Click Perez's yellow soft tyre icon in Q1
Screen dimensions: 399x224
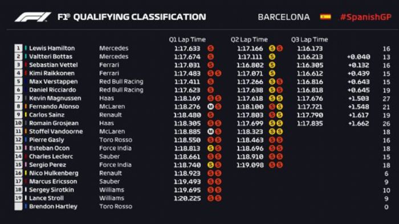click(210, 165)
